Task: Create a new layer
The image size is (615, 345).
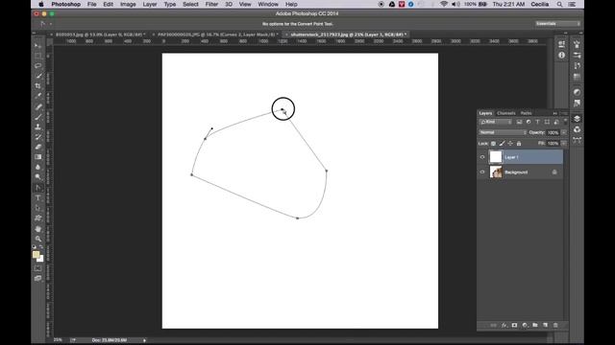Action: pos(545,325)
